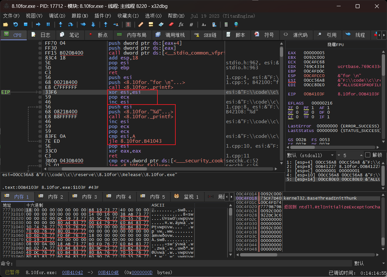
Task: Open the comments list icon
Action: [151, 24]
